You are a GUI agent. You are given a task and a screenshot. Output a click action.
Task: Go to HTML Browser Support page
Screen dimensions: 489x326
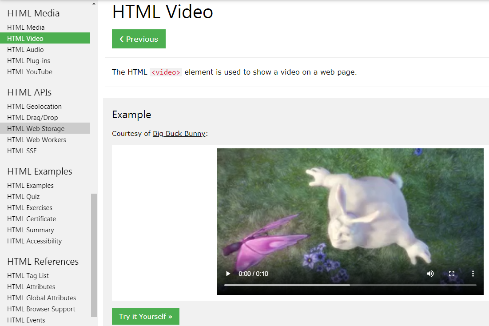pyautogui.click(x=41, y=309)
